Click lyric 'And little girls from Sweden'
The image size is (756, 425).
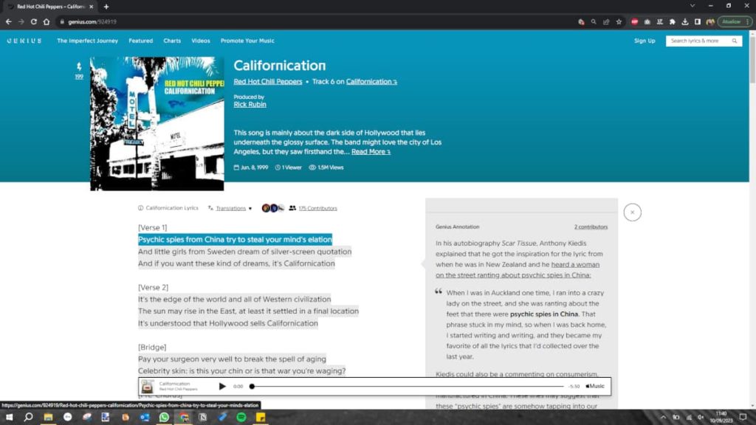tap(244, 252)
